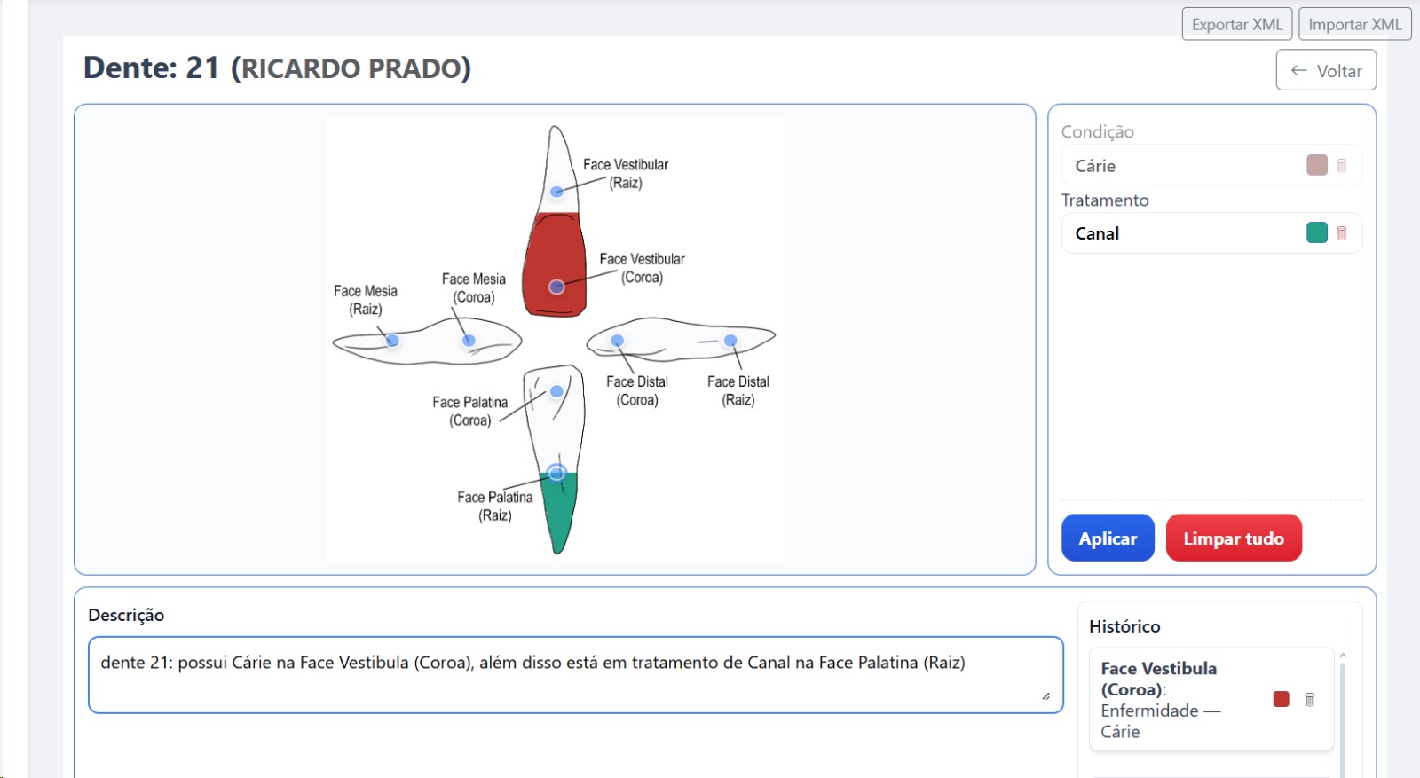Choose the Cárie condition option
Screen dimensions: 1420x778
coord(1180,166)
